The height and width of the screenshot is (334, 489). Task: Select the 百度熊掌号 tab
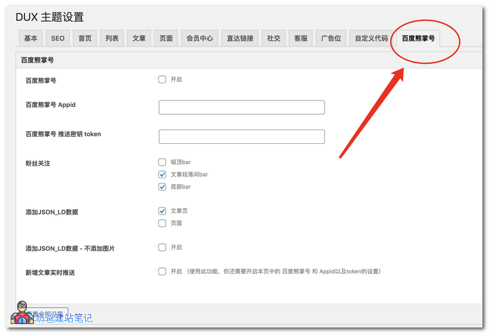(418, 38)
